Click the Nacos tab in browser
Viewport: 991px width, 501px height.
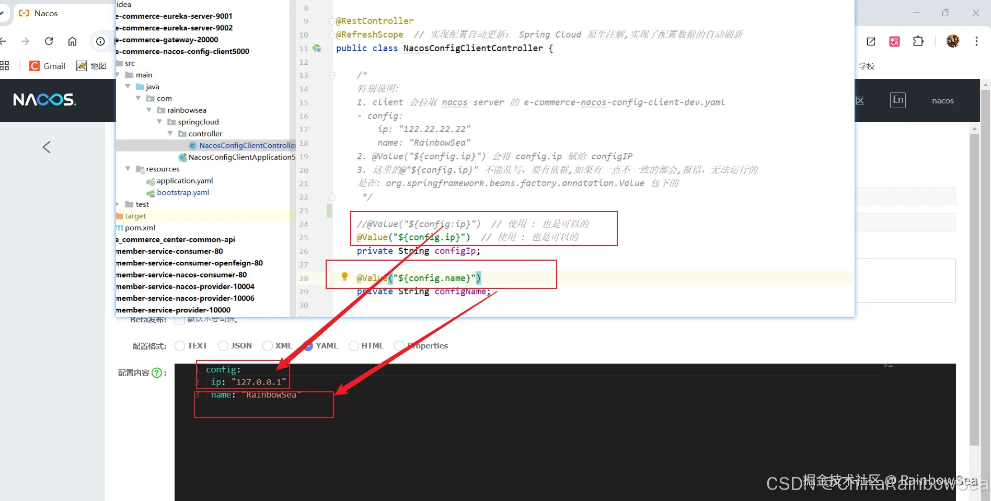coord(46,13)
